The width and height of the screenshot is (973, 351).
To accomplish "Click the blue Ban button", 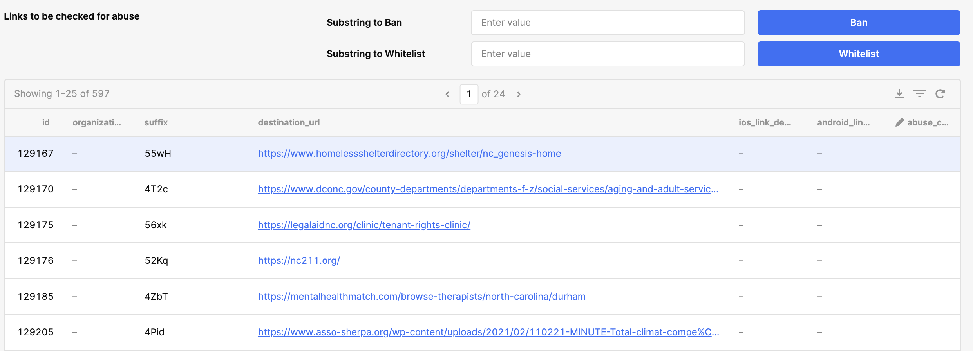I will click(859, 23).
